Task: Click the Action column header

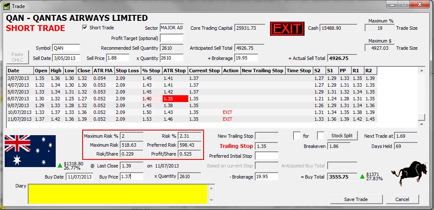Action: pos(231,71)
